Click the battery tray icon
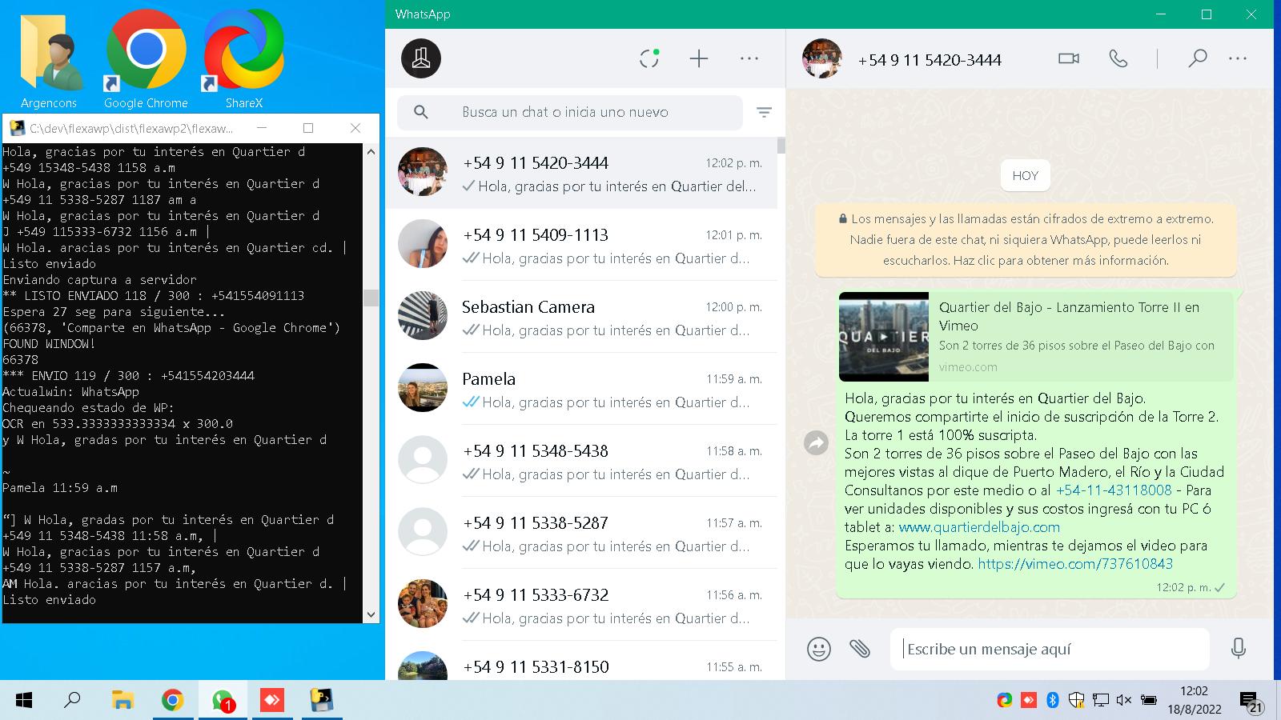The height and width of the screenshot is (720, 1281). pos(1148,700)
